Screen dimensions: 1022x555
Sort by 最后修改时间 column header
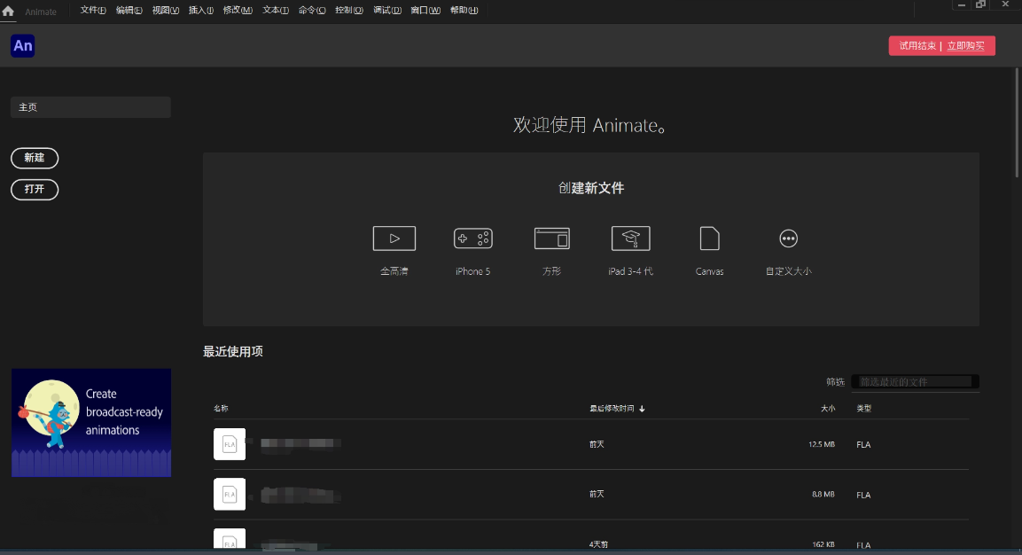point(612,408)
